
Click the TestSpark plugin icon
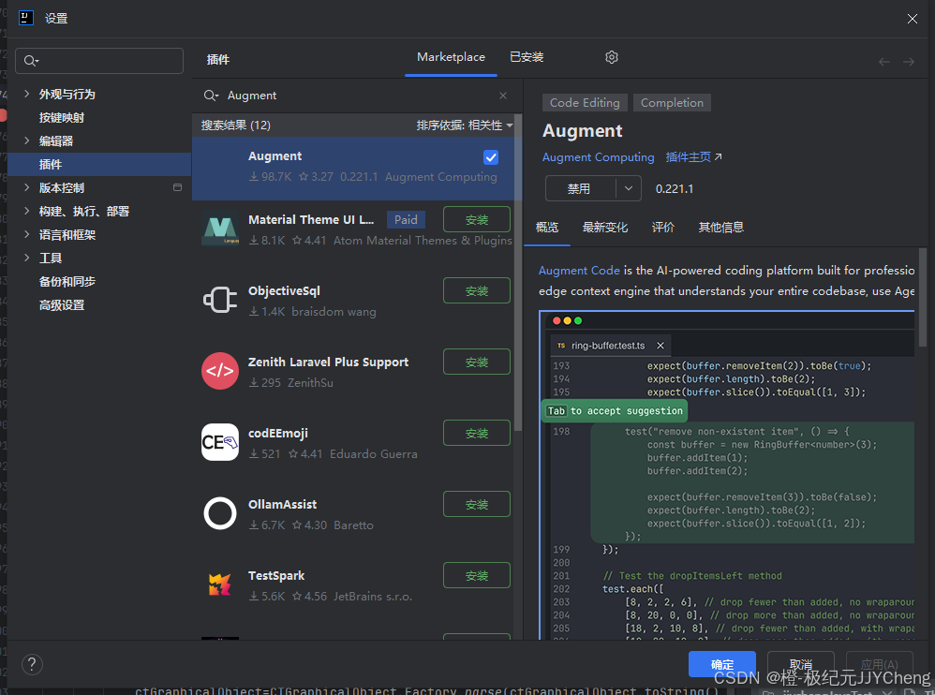(x=219, y=584)
